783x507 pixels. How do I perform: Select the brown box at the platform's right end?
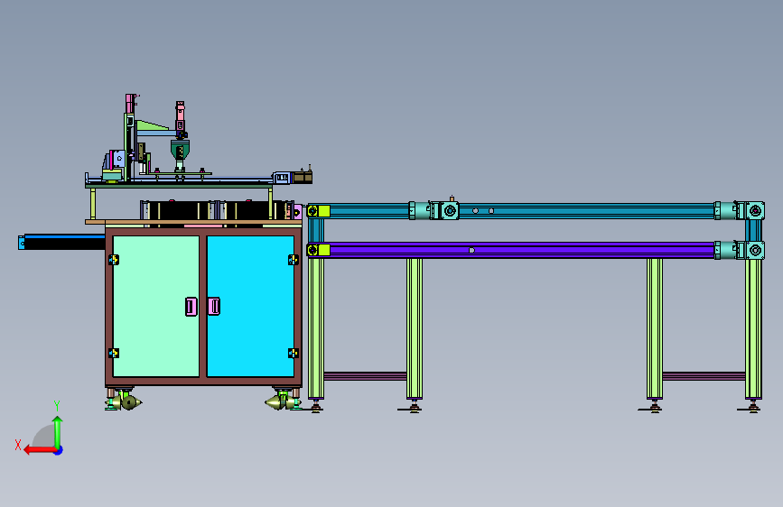(303, 177)
